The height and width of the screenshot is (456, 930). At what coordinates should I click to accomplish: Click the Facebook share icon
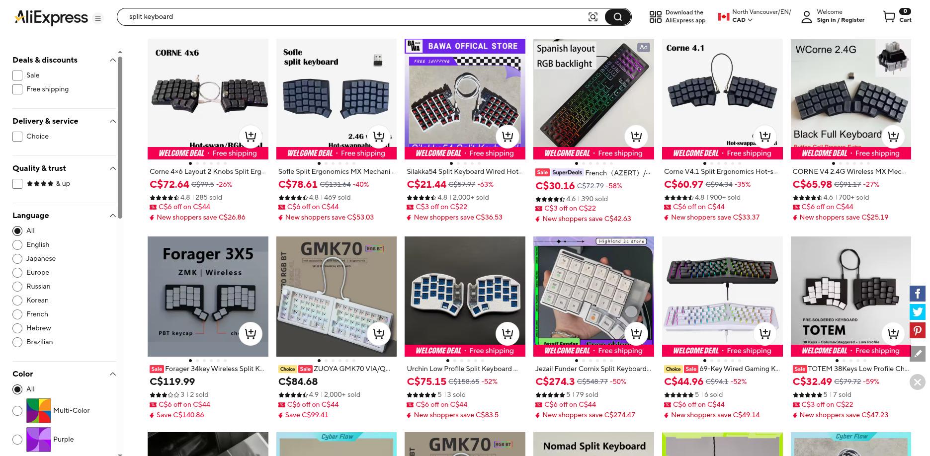click(918, 294)
